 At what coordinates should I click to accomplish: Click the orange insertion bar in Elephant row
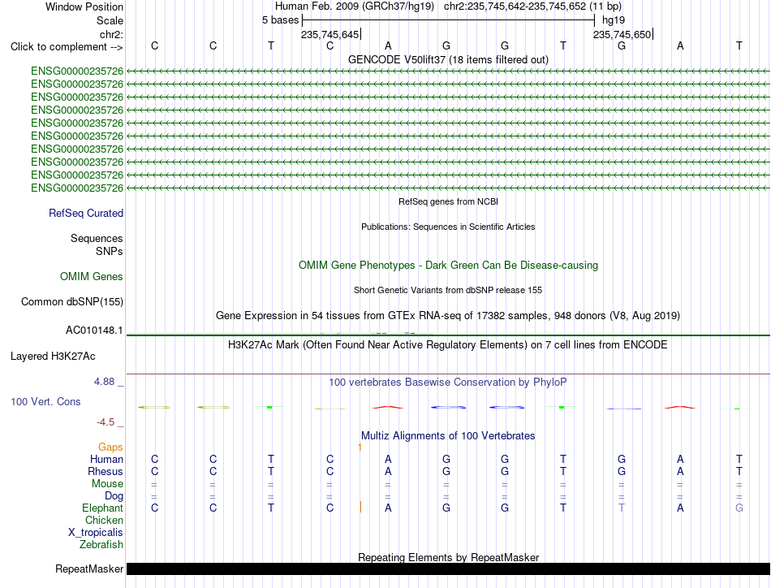[x=360, y=508]
